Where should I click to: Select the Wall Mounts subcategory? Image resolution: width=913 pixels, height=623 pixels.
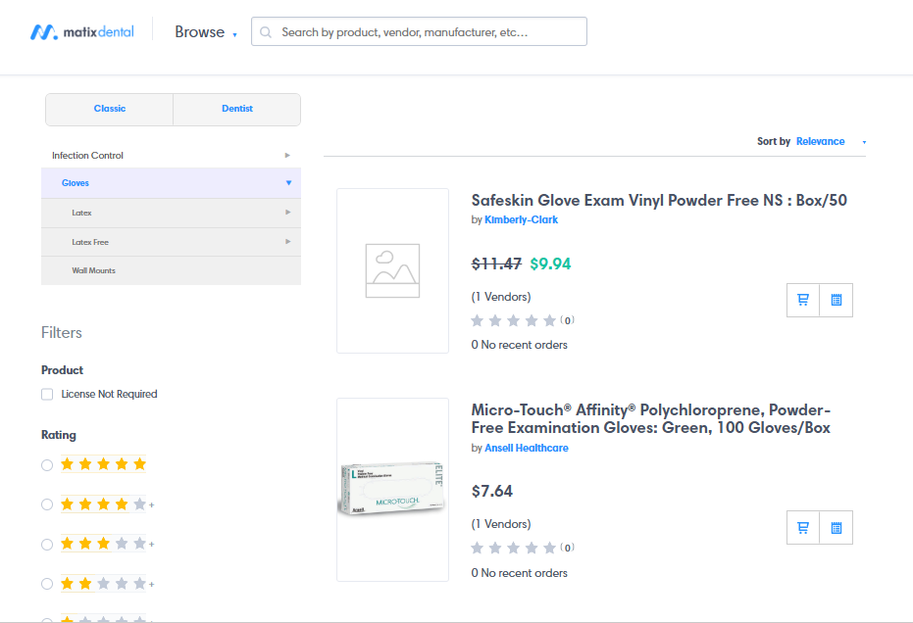[x=172, y=270]
